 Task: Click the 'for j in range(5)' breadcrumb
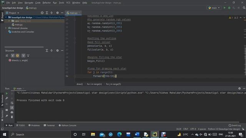[113, 84]
